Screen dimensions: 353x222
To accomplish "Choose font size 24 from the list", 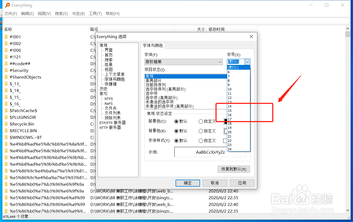I will [239, 149].
